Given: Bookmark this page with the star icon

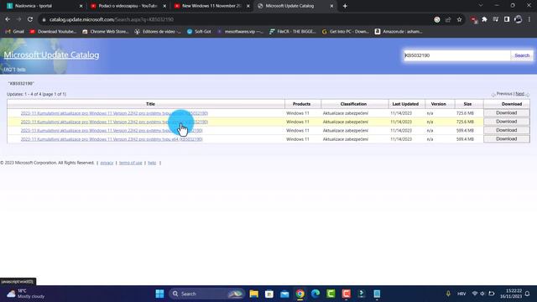Looking at the screenshot, I should coord(459,19).
